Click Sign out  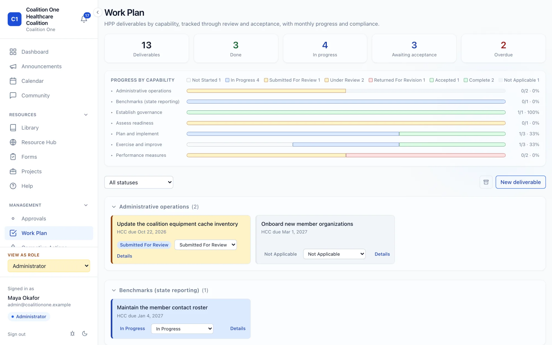[x=17, y=334]
